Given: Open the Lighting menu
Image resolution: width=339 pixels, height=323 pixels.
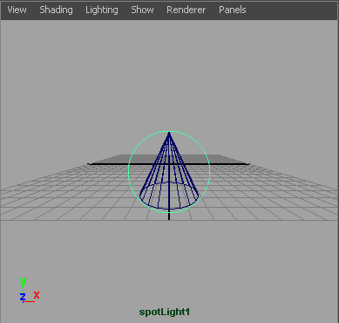Looking at the screenshot, I should pyautogui.click(x=102, y=10).
